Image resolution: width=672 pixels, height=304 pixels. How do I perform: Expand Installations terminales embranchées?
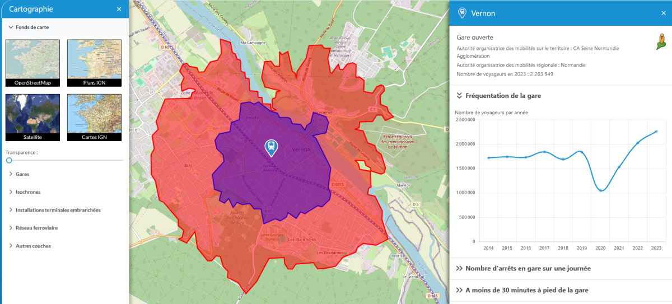coord(58,210)
